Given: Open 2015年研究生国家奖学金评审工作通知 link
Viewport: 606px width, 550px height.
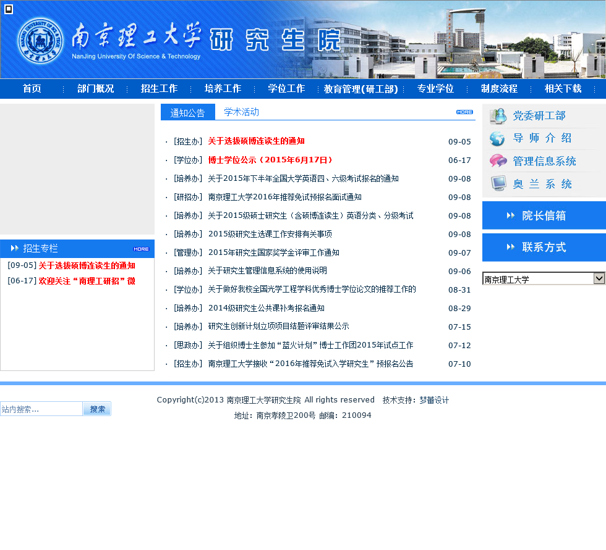Looking at the screenshot, I should pyautogui.click(x=273, y=252).
